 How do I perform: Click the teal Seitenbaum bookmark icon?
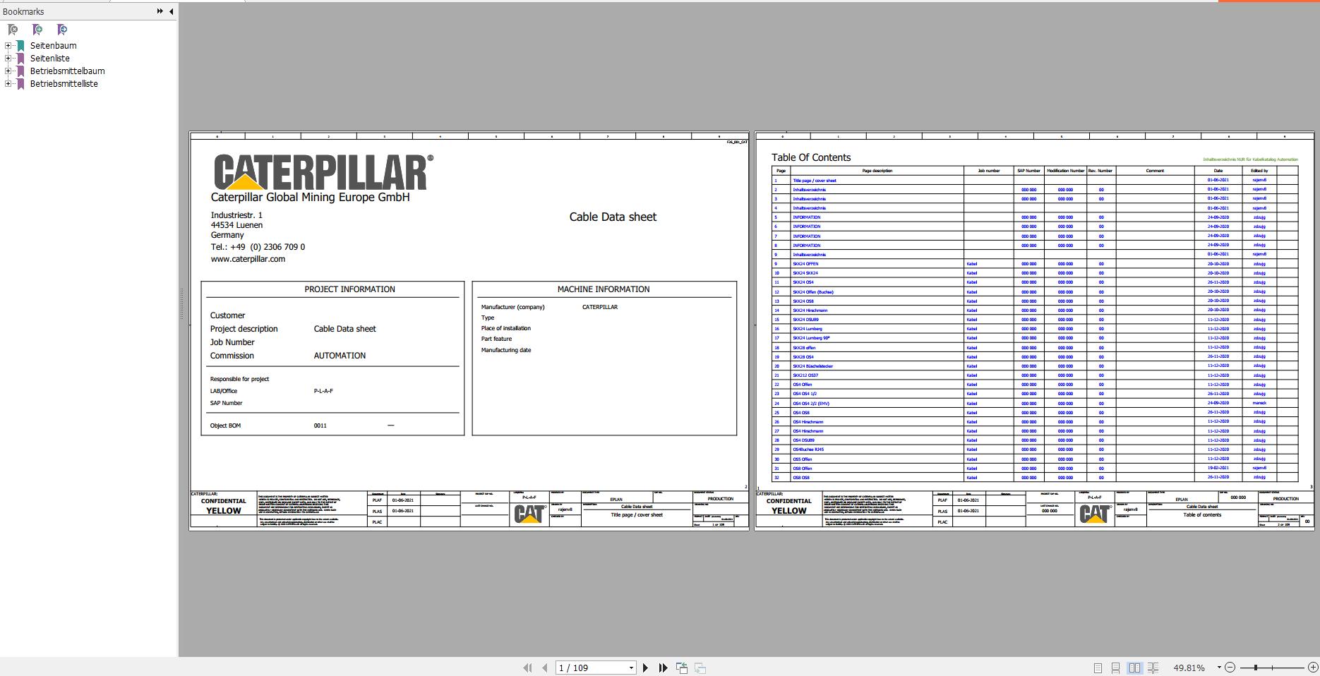tap(21, 46)
